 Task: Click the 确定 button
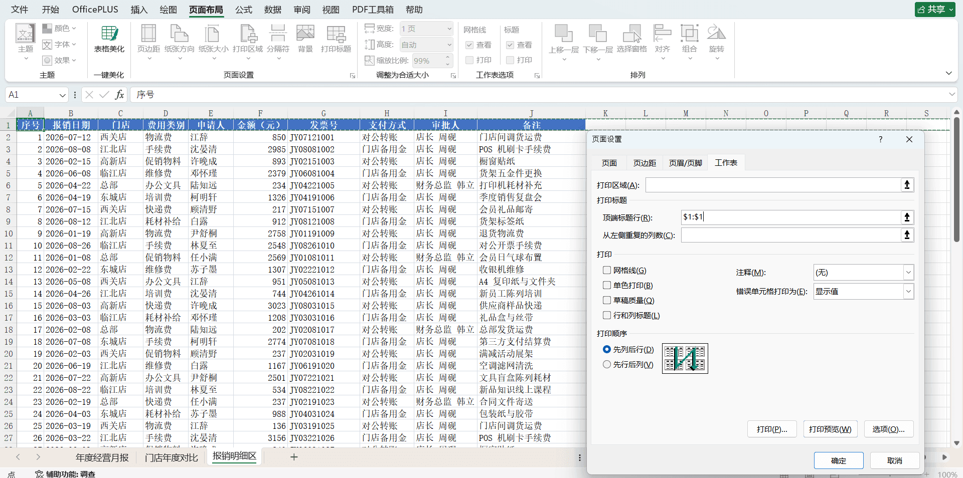pyautogui.click(x=839, y=460)
